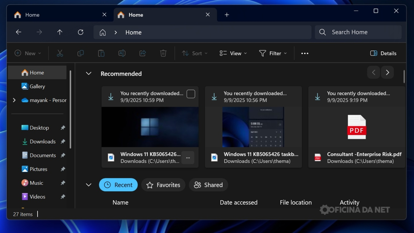Refresh the Home view
Image resolution: width=414 pixels, height=233 pixels.
[x=80, y=32]
